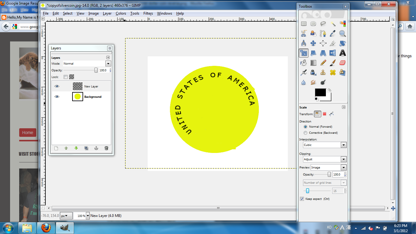This screenshot has width=416, height=234.
Task: Set Transform to affect layer
Action: pos(317,114)
